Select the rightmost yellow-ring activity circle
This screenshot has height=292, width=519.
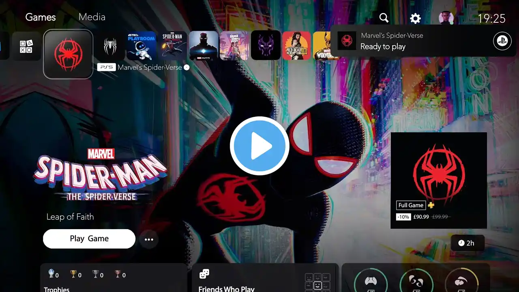pos(462,280)
